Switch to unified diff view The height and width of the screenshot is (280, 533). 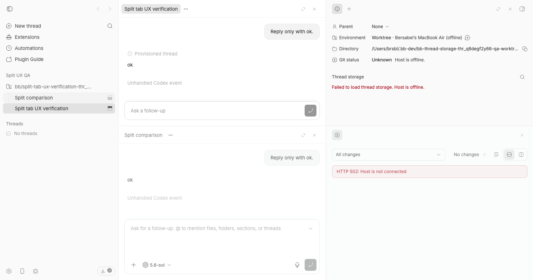[x=509, y=155]
